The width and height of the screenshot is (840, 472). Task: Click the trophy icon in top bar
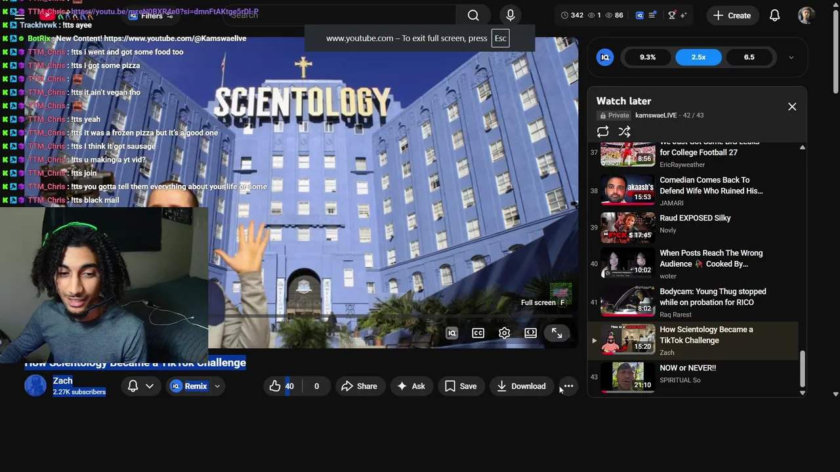[671, 15]
